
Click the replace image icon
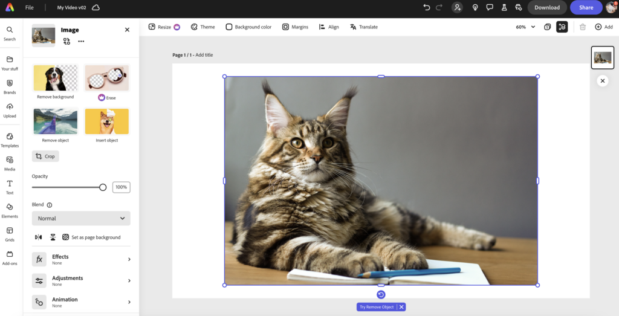pos(66,41)
